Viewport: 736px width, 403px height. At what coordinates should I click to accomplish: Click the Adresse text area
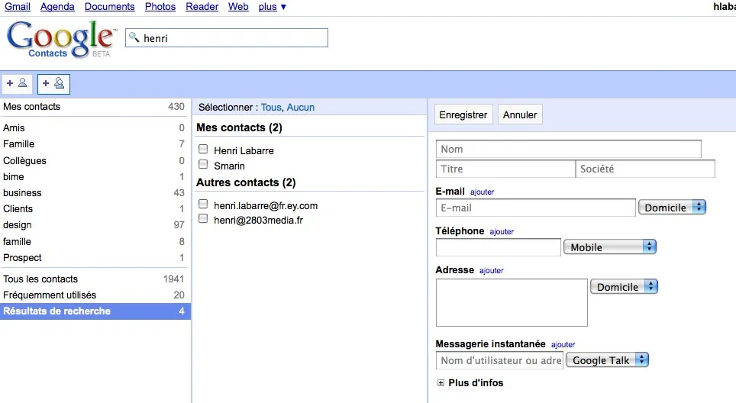512,302
